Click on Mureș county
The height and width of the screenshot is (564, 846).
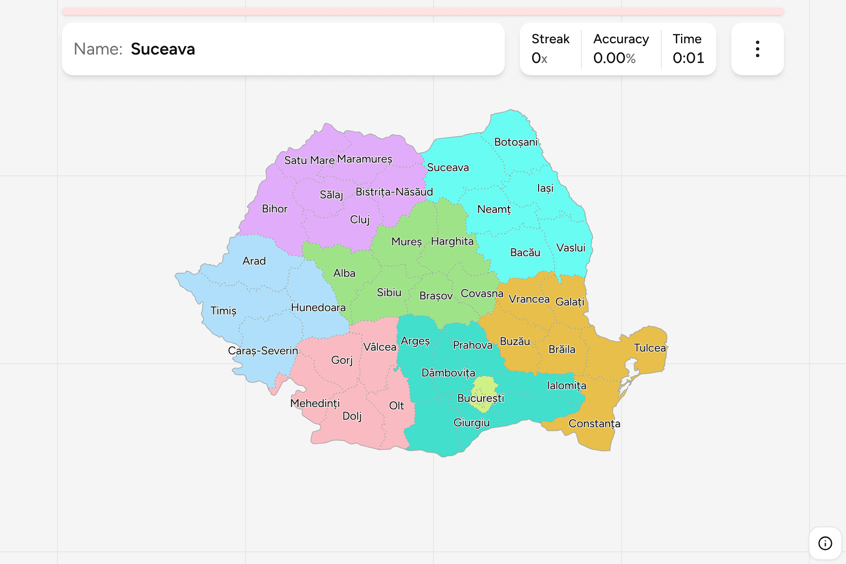[407, 242]
